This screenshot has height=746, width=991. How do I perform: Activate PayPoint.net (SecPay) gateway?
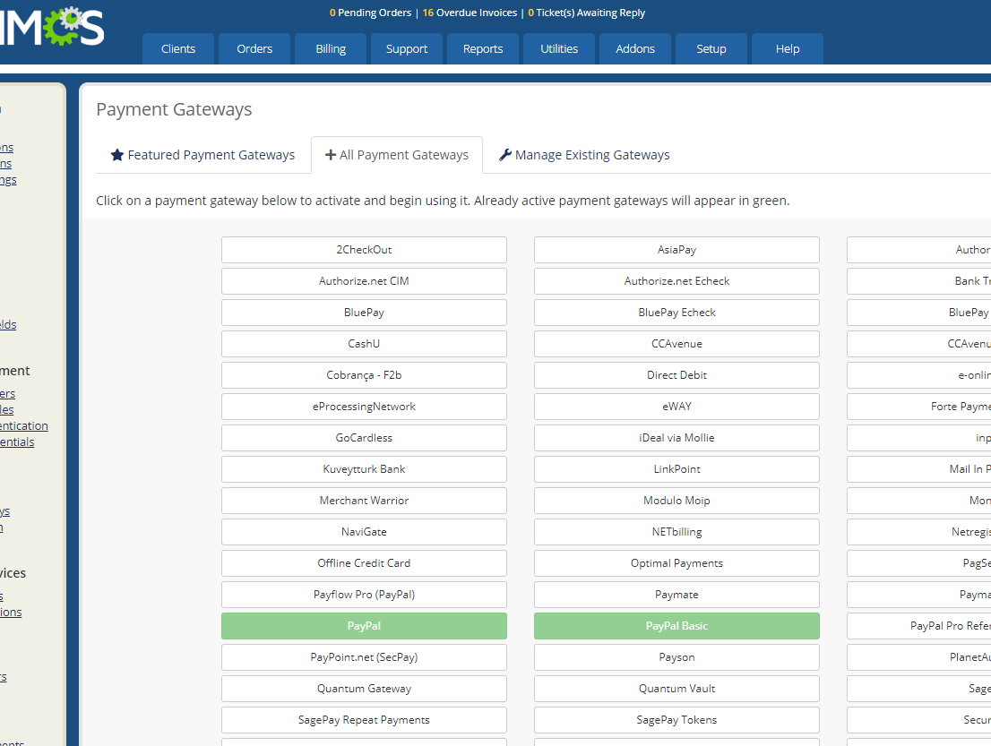coord(364,657)
